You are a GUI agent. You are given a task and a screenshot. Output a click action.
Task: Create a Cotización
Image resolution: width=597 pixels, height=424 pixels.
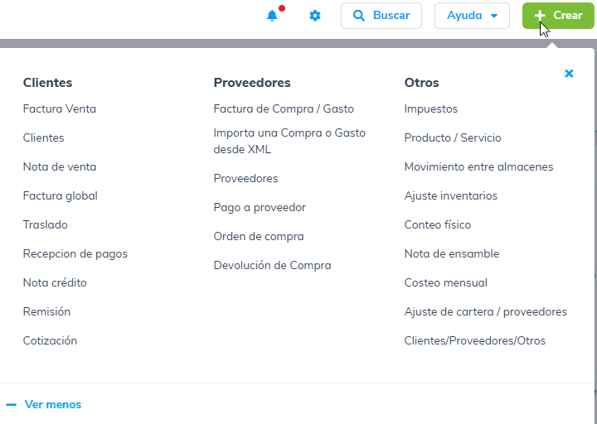click(x=50, y=340)
